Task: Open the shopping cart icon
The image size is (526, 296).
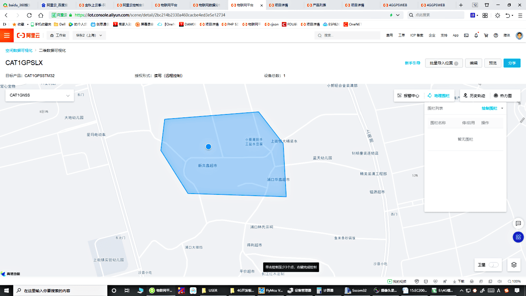Action: (486, 35)
